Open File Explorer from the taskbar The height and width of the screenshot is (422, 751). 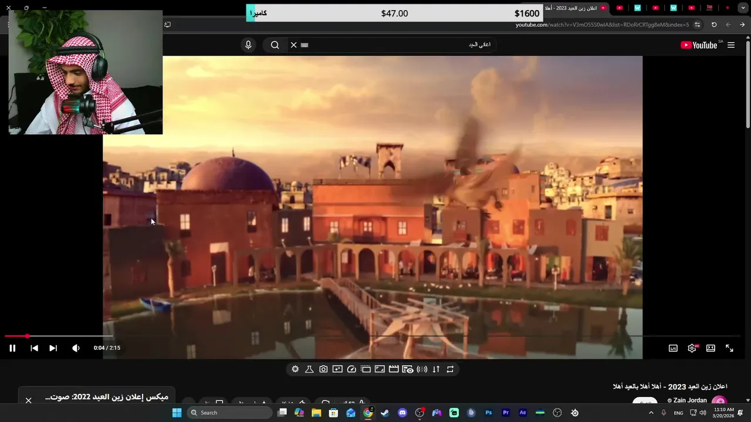coord(316,413)
